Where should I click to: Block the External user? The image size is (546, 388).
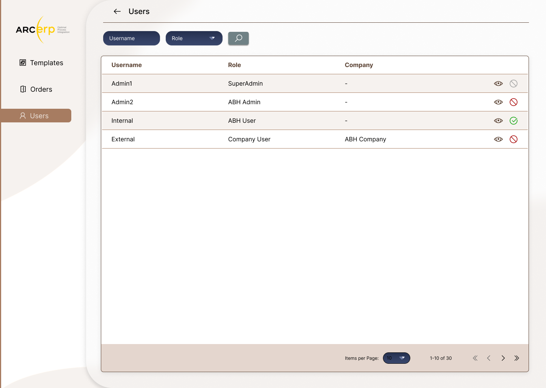(514, 139)
